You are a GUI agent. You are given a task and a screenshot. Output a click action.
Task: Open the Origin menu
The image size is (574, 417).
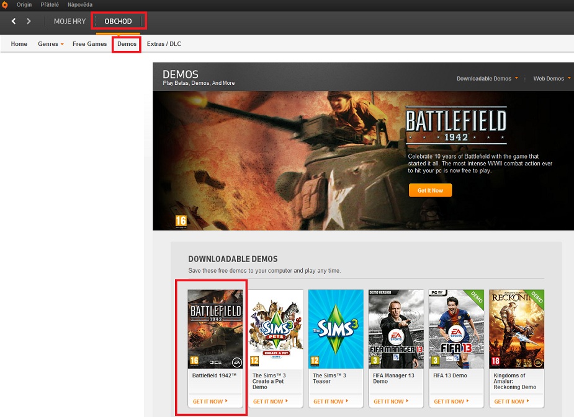pos(24,5)
